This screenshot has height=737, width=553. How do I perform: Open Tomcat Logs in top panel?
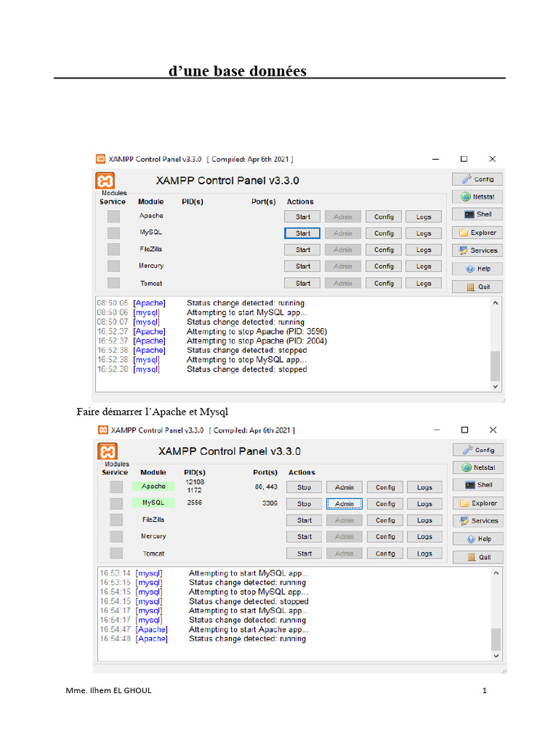[423, 284]
